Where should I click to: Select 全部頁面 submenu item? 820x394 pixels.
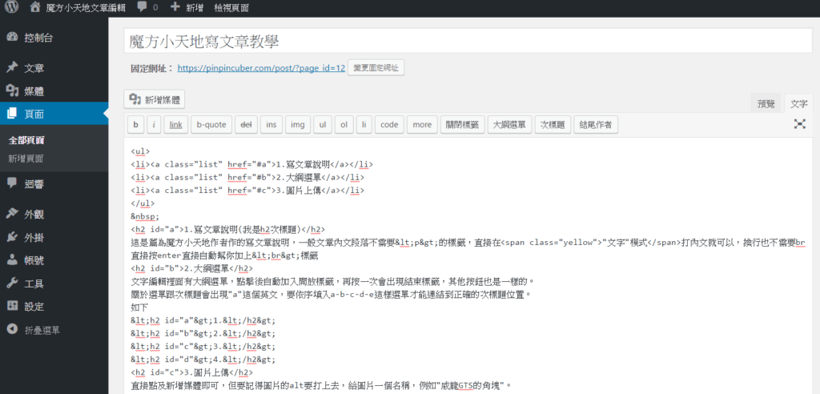26,140
